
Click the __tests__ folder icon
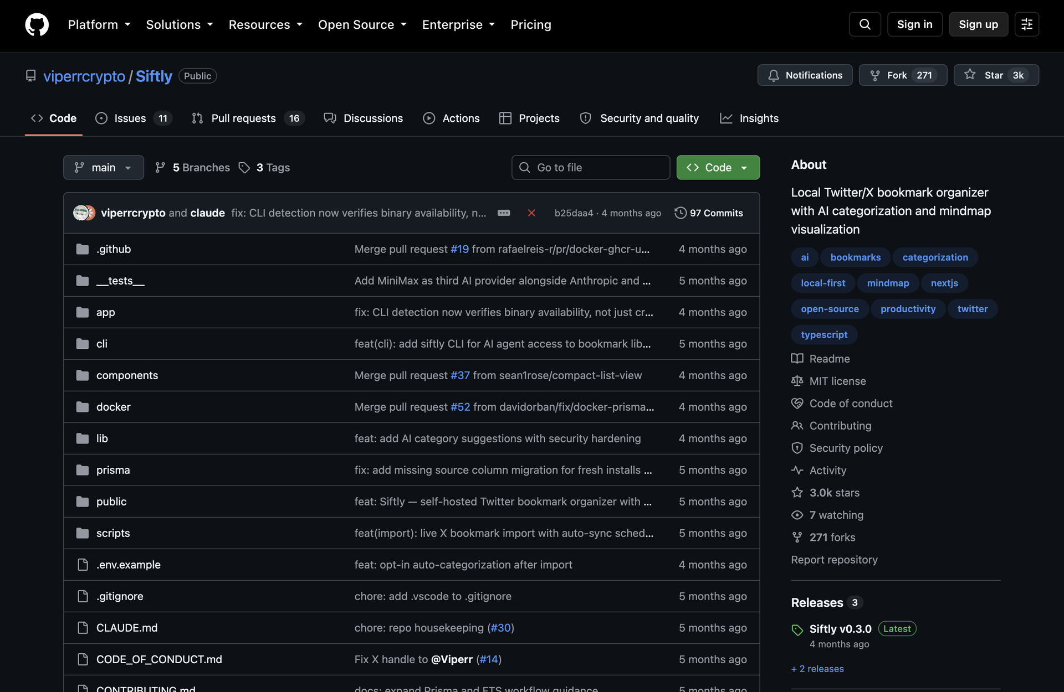[x=83, y=281]
